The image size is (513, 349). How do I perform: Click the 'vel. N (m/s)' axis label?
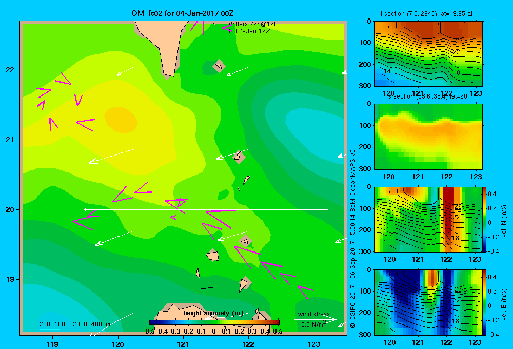coord(504,221)
